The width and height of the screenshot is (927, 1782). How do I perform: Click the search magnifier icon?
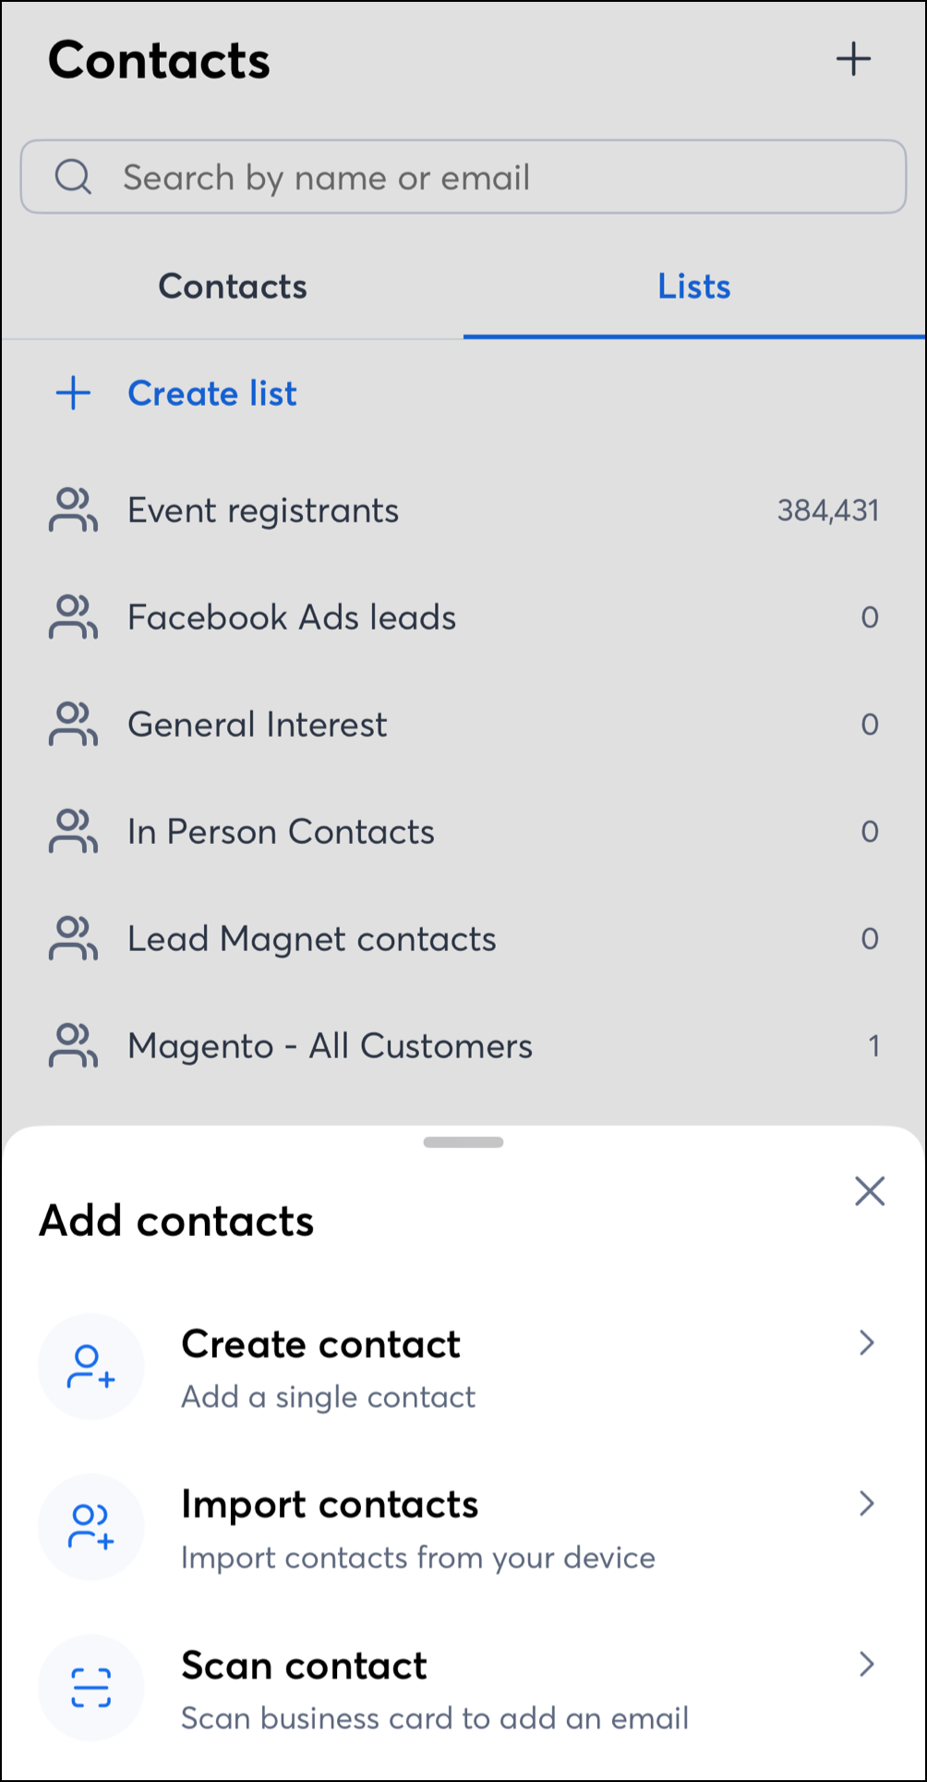[73, 177]
